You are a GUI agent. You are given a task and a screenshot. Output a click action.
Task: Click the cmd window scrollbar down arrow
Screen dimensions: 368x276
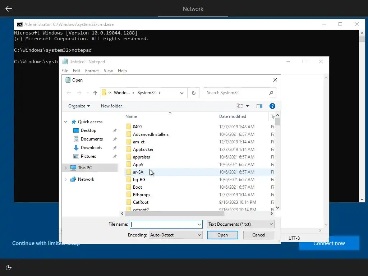tap(362, 199)
